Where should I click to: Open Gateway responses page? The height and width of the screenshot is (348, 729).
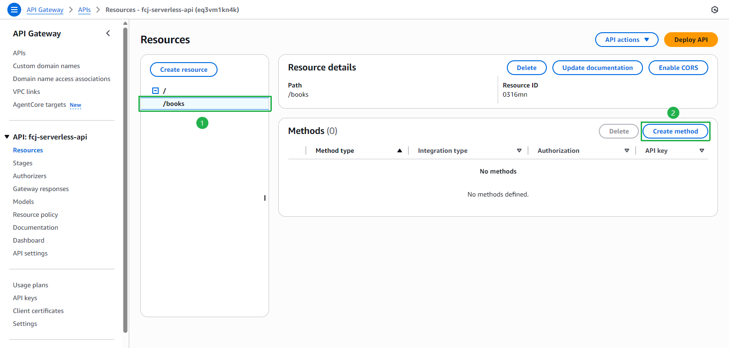pyautogui.click(x=41, y=189)
